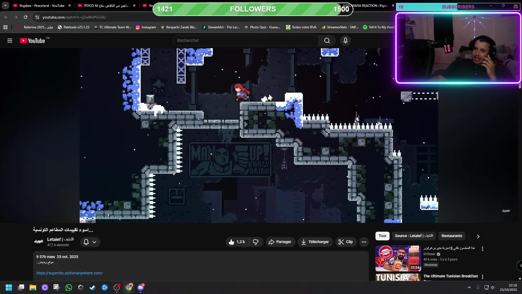Image resolution: width=522 pixels, height=294 pixels.
Task: Open options for Ultimate Tunisian Breakfast video
Action: [x=482, y=277]
